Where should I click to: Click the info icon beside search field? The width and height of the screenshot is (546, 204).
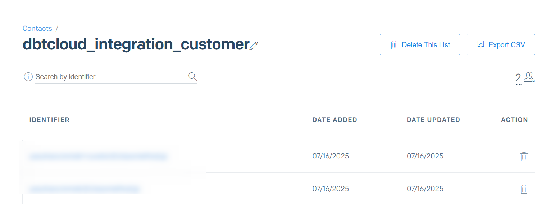point(28,77)
